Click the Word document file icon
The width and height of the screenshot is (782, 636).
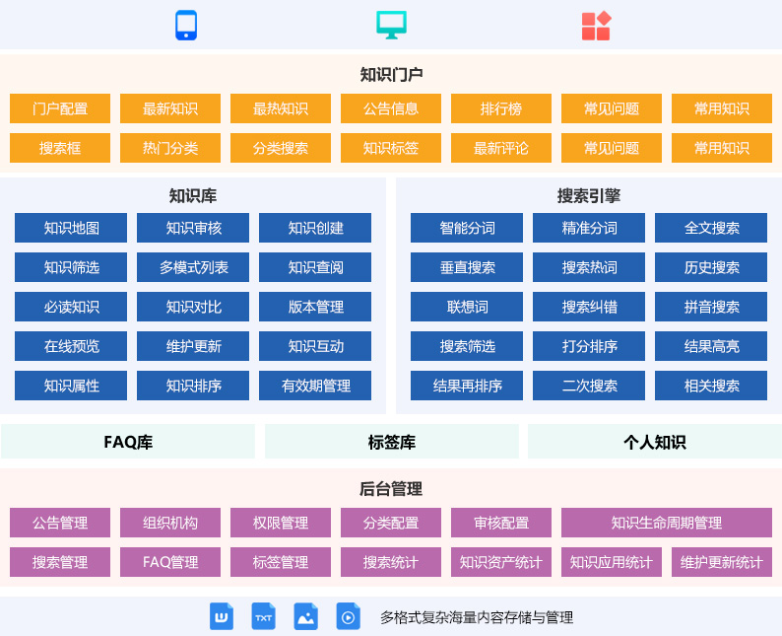pyautogui.click(x=222, y=617)
